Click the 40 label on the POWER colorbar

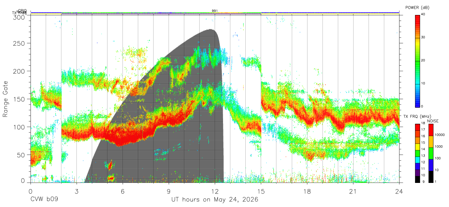[423, 15]
